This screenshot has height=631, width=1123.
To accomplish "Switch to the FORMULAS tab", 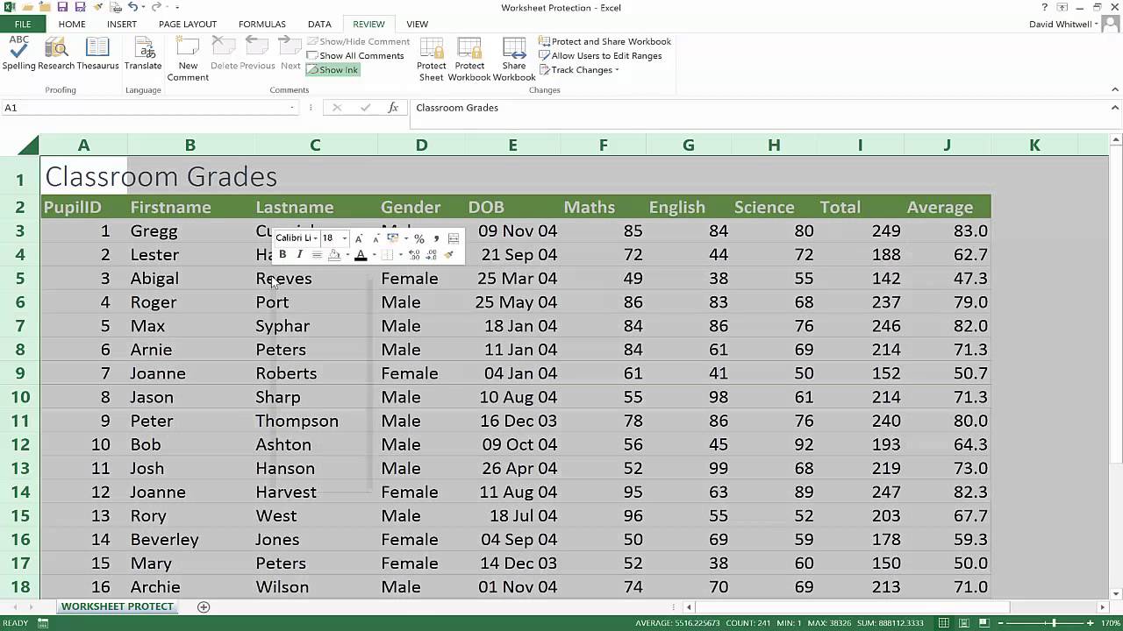I will pyautogui.click(x=262, y=25).
